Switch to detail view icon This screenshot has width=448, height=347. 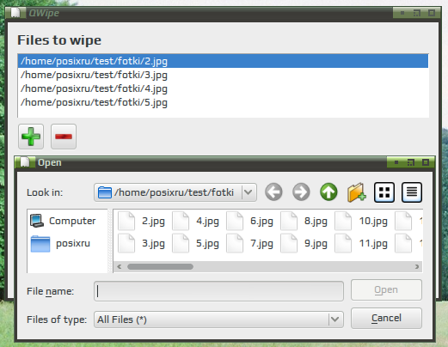point(412,192)
